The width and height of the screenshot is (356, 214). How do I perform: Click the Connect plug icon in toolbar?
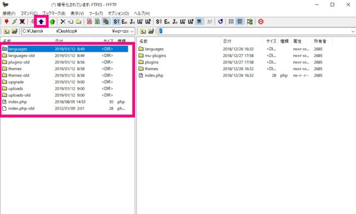(x=7, y=21)
